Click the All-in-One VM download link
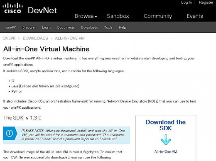 pos(166,151)
